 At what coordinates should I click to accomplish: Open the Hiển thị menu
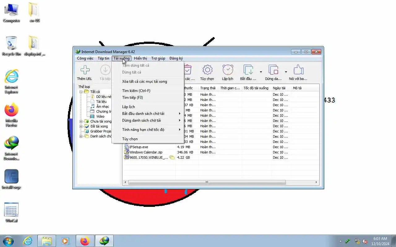[x=140, y=58]
